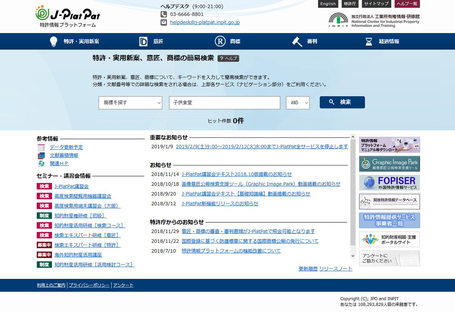Image resolution: width=455 pixels, height=313 pixels.
Task: Open the 高度検索用端末講習会（大阪） link
Action: [x=88, y=206]
